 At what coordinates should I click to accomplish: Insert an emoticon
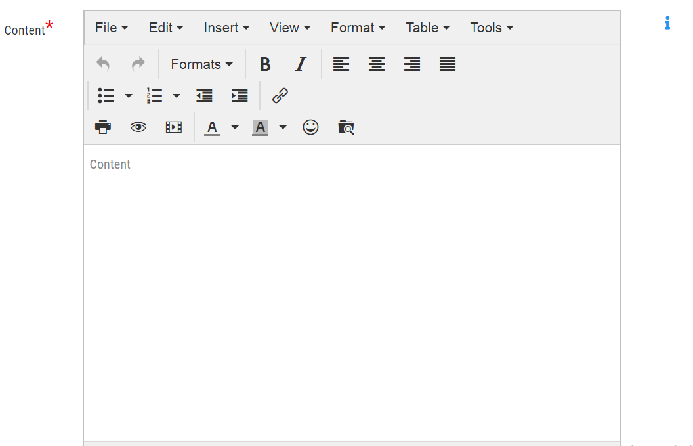[310, 127]
